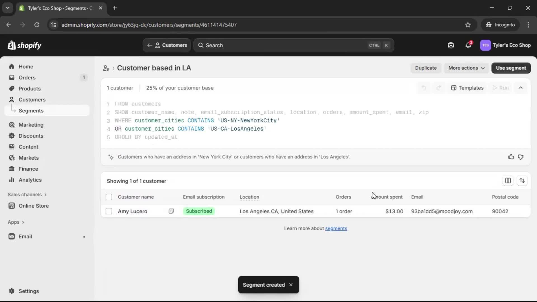Select all customers header checkbox
The height and width of the screenshot is (302, 537).
109,197
